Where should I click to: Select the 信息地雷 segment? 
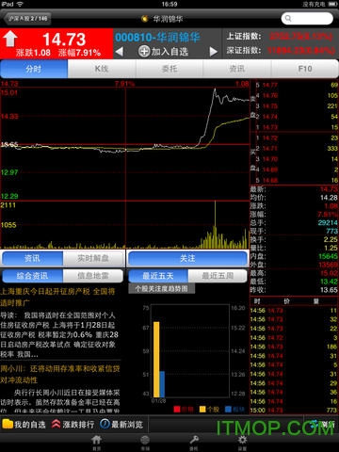[x=93, y=276]
